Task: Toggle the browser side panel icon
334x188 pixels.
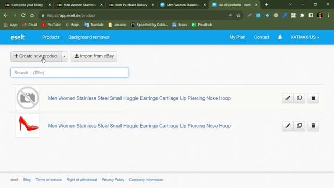Action: 311,15
